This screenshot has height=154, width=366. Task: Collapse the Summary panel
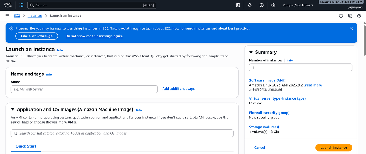click(x=251, y=52)
